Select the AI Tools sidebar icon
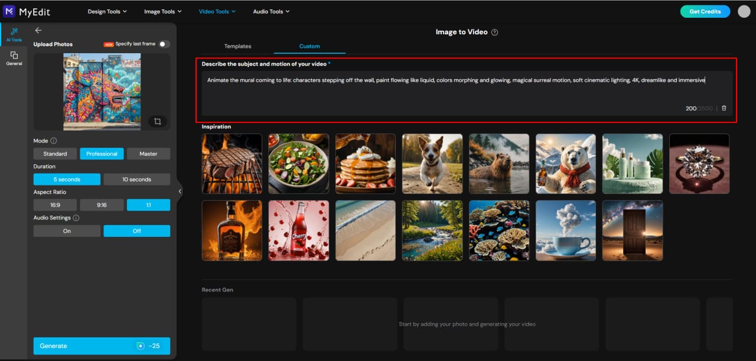The image size is (756, 361). tap(14, 32)
